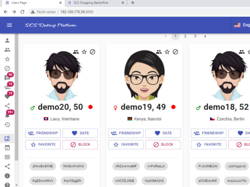Go to next page of users

point(205,36)
